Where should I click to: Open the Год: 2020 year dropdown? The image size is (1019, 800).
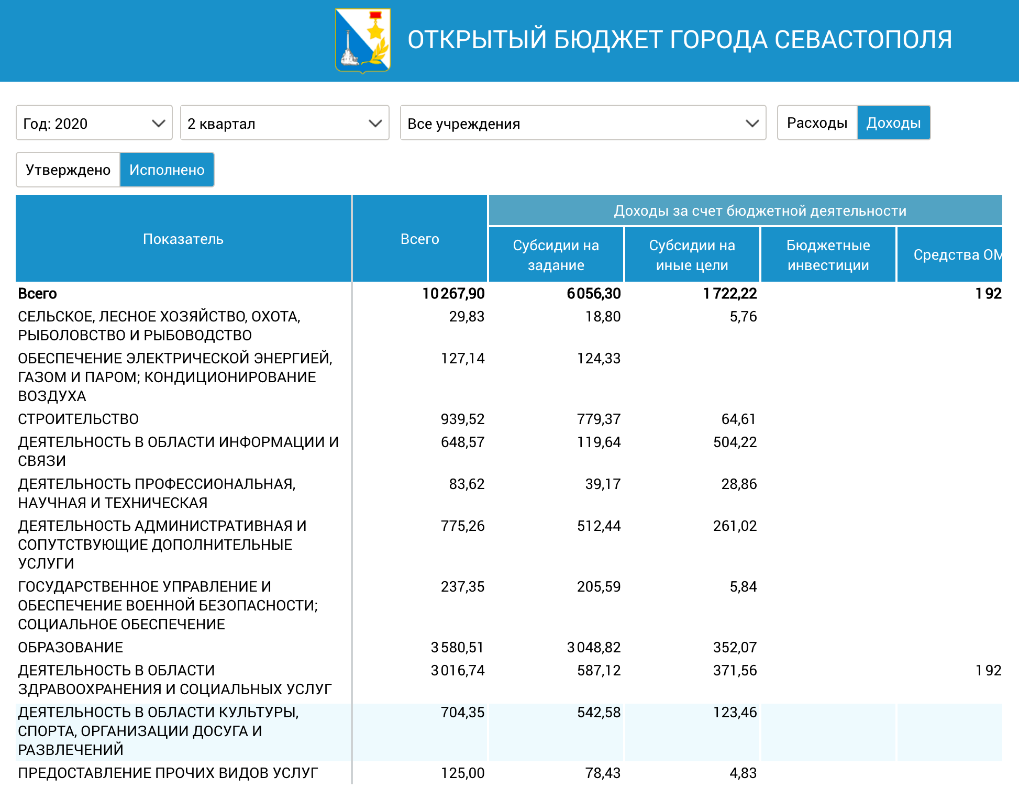pyautogui.click(x=94, y=123)
